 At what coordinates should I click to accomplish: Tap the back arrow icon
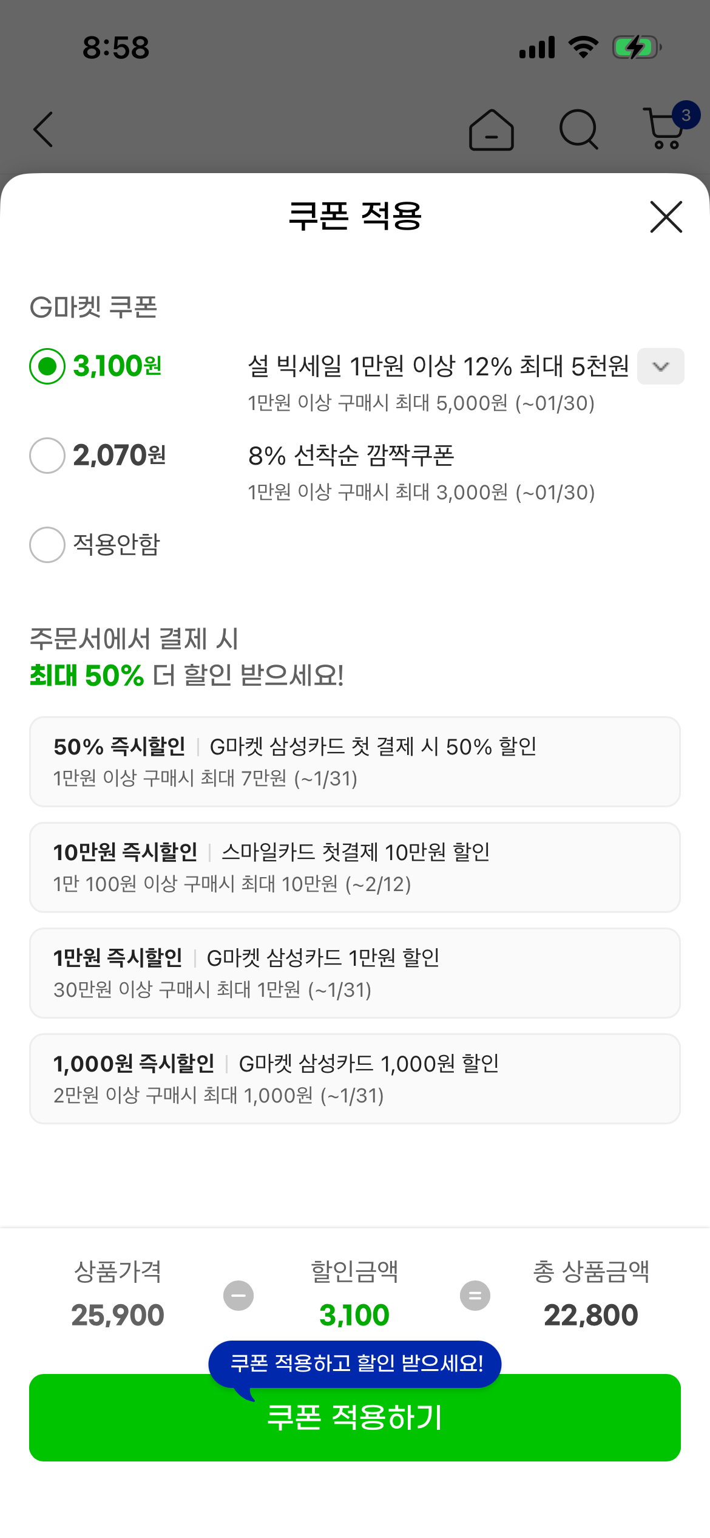pos(43,129)
